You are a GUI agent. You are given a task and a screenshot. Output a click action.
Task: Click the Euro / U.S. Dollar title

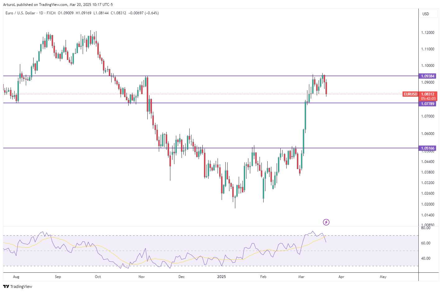pyautogui.click(x=21, y=13)
